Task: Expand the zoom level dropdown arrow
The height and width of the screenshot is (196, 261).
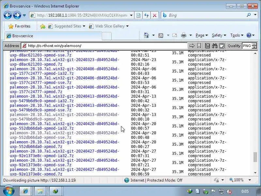Action: [x=250, y=180]
